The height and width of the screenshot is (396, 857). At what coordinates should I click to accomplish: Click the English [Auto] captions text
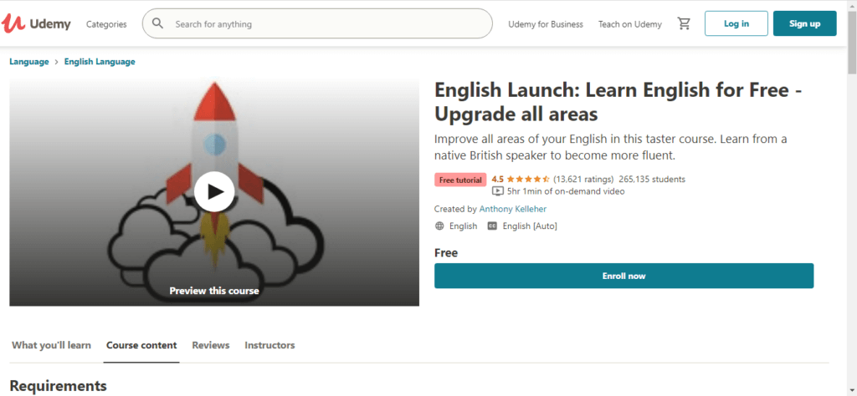click(530, 226)
